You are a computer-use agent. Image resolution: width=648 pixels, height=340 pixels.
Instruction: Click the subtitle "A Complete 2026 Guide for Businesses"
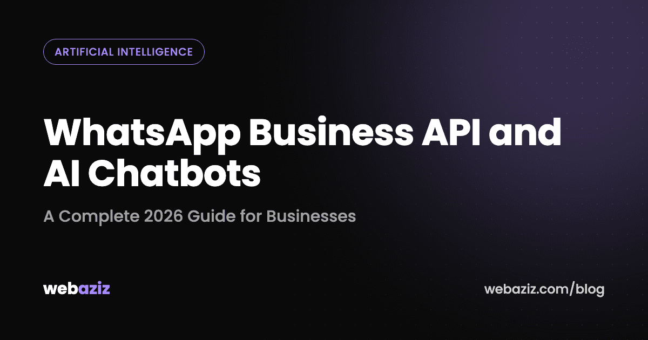coord(199,216)
